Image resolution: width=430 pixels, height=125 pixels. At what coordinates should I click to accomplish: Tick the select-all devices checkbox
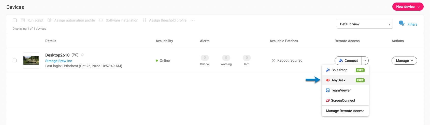[x=15, y=20]
